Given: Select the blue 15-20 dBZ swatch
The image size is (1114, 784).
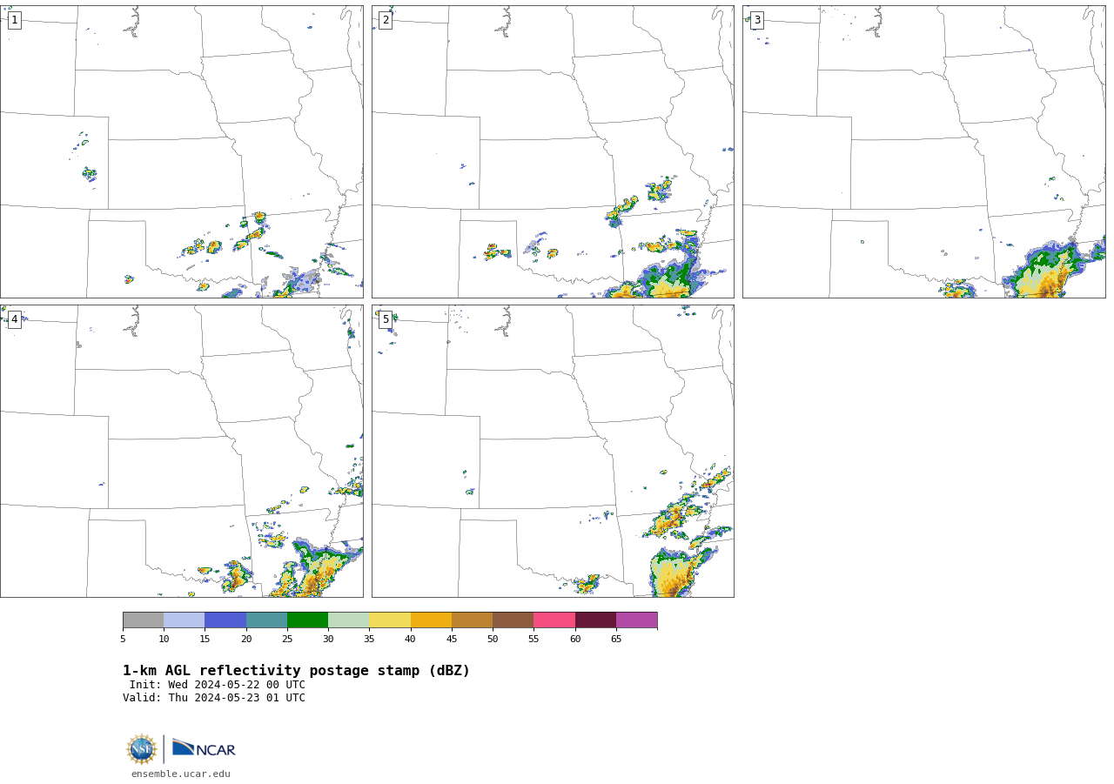Looking at the screenshot, I should click(225, 620).
